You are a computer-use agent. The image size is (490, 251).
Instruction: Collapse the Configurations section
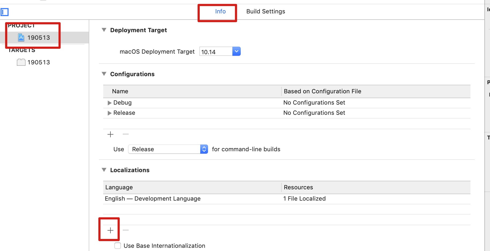104,74
